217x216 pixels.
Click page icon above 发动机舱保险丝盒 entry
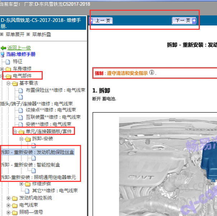click(x=34, y=146)
